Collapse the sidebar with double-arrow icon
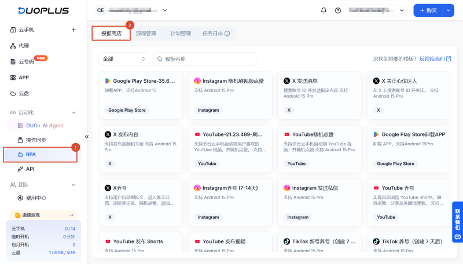463x264 pixels. [87, 137]
